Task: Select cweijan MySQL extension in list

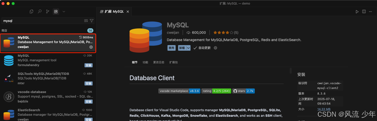Action: point(48,43)
